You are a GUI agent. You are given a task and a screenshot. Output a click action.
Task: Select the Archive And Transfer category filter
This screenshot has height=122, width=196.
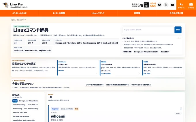coord(21,116)
